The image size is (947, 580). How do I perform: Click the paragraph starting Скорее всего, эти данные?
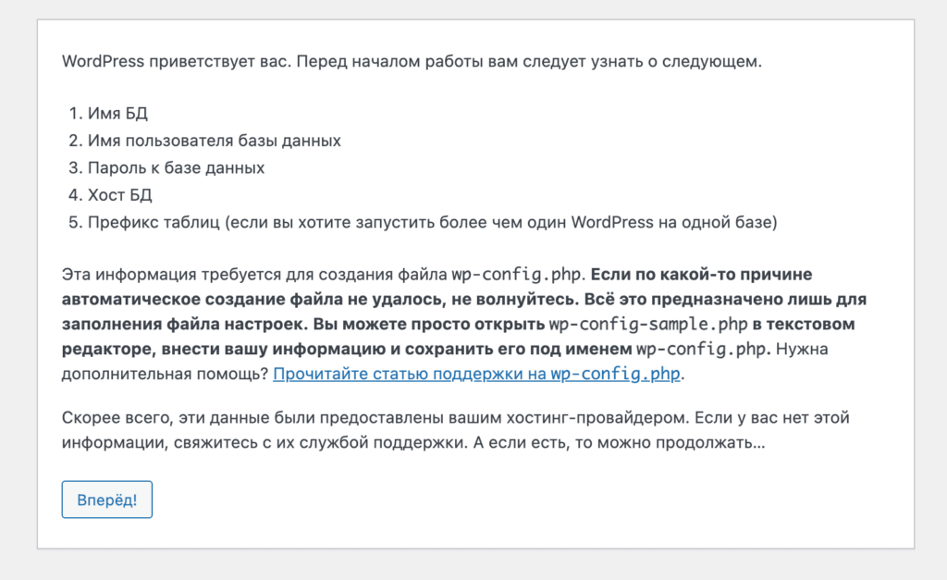(x=455, y=430)
